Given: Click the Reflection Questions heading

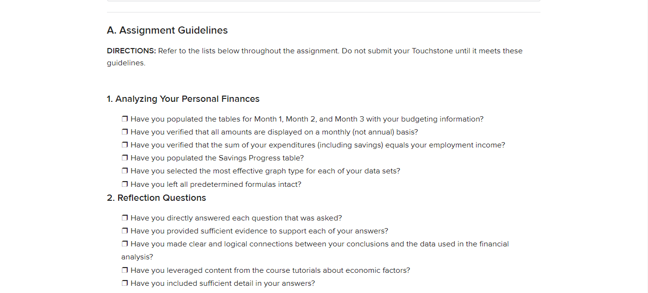Looking at the screenshot, I should (x=156, y=198).
